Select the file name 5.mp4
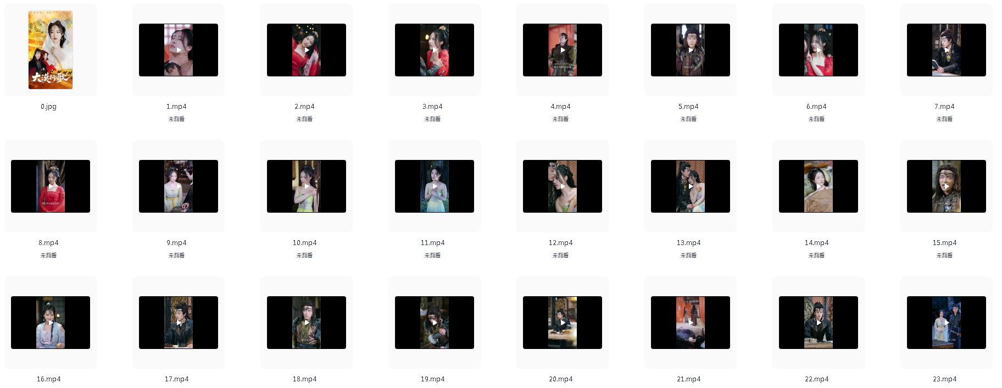 [688, 107]
